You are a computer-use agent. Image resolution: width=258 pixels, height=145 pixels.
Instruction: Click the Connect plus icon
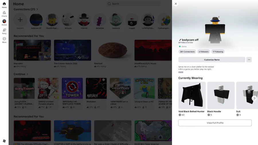pyautogui.click(x=20, y=20)
